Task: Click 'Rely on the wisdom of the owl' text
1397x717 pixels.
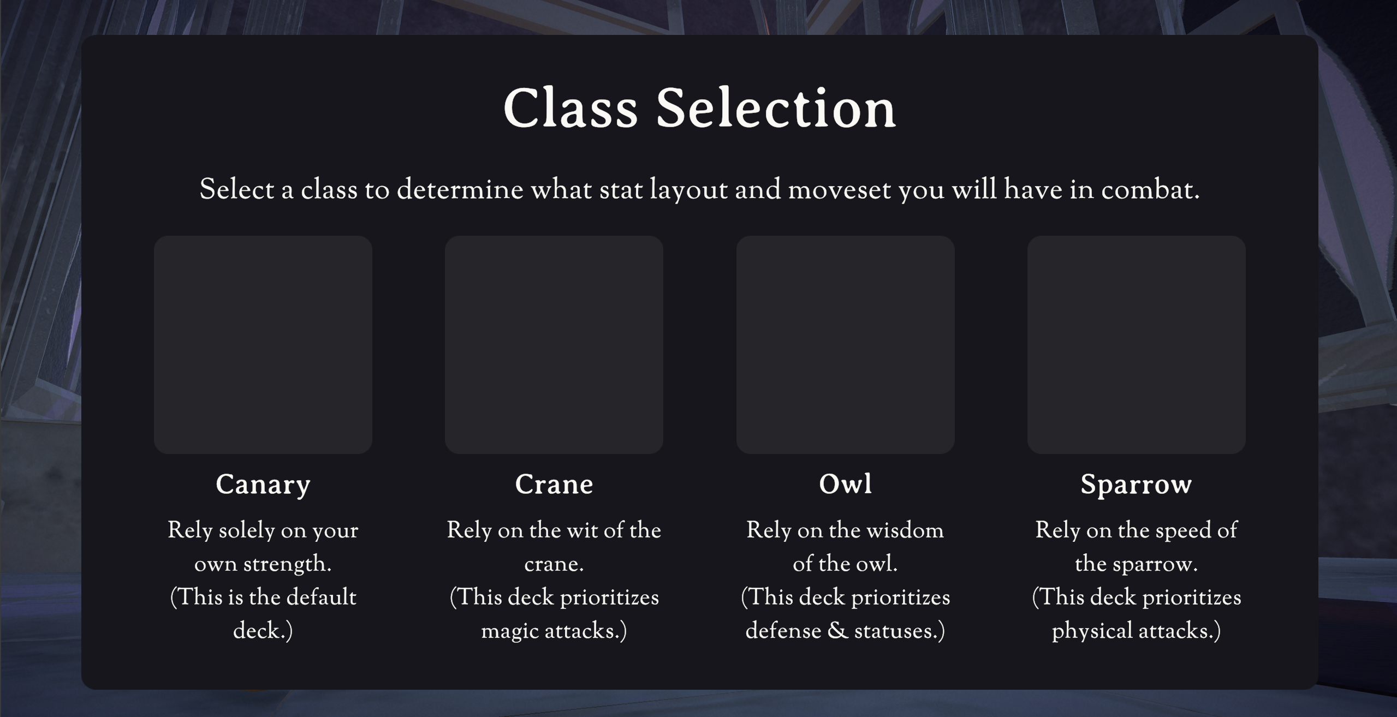Action: pyautogui.click(x=845, y=547)
